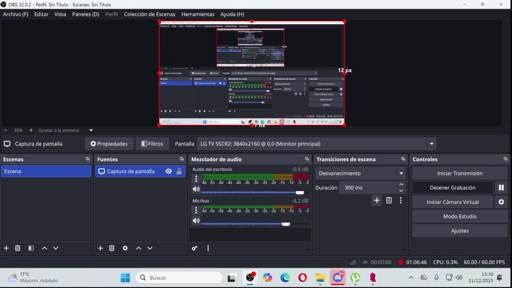Toggle lock on Captura de pantalla source
This screenshot has height=288, width=512.
tap(179, 171)
